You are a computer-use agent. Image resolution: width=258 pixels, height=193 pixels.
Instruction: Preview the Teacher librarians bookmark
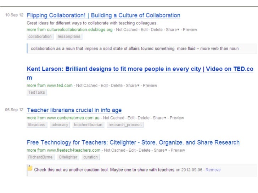point(177,118)
